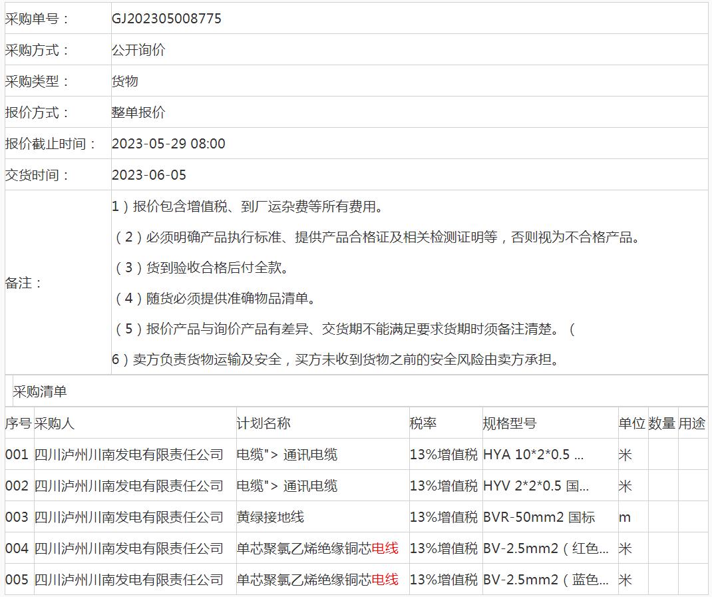
Task: Click the 序号 column header
Action: coord(18,423)
